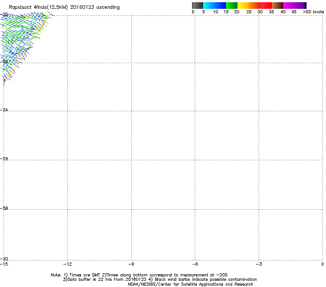Click the colorbar tick label '10'
The image size is (326, 287).
pyautogui.click(x=215, y=12)
